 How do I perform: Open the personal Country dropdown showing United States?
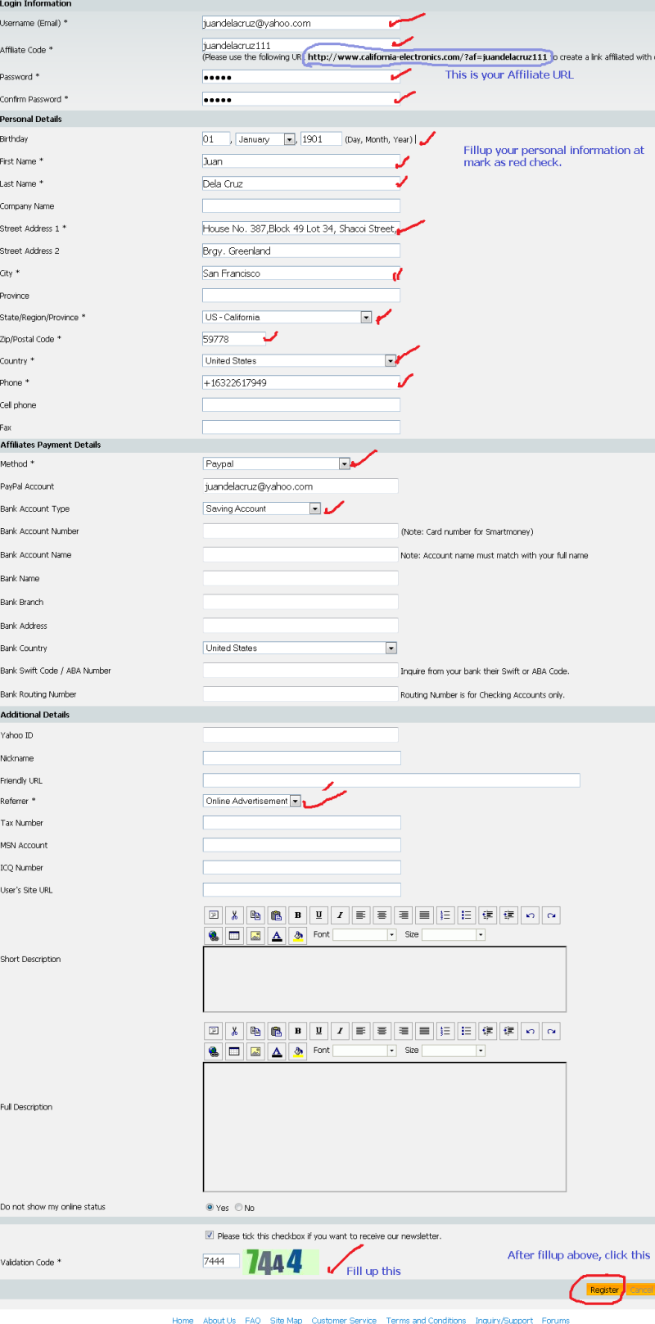coord(300,360)
